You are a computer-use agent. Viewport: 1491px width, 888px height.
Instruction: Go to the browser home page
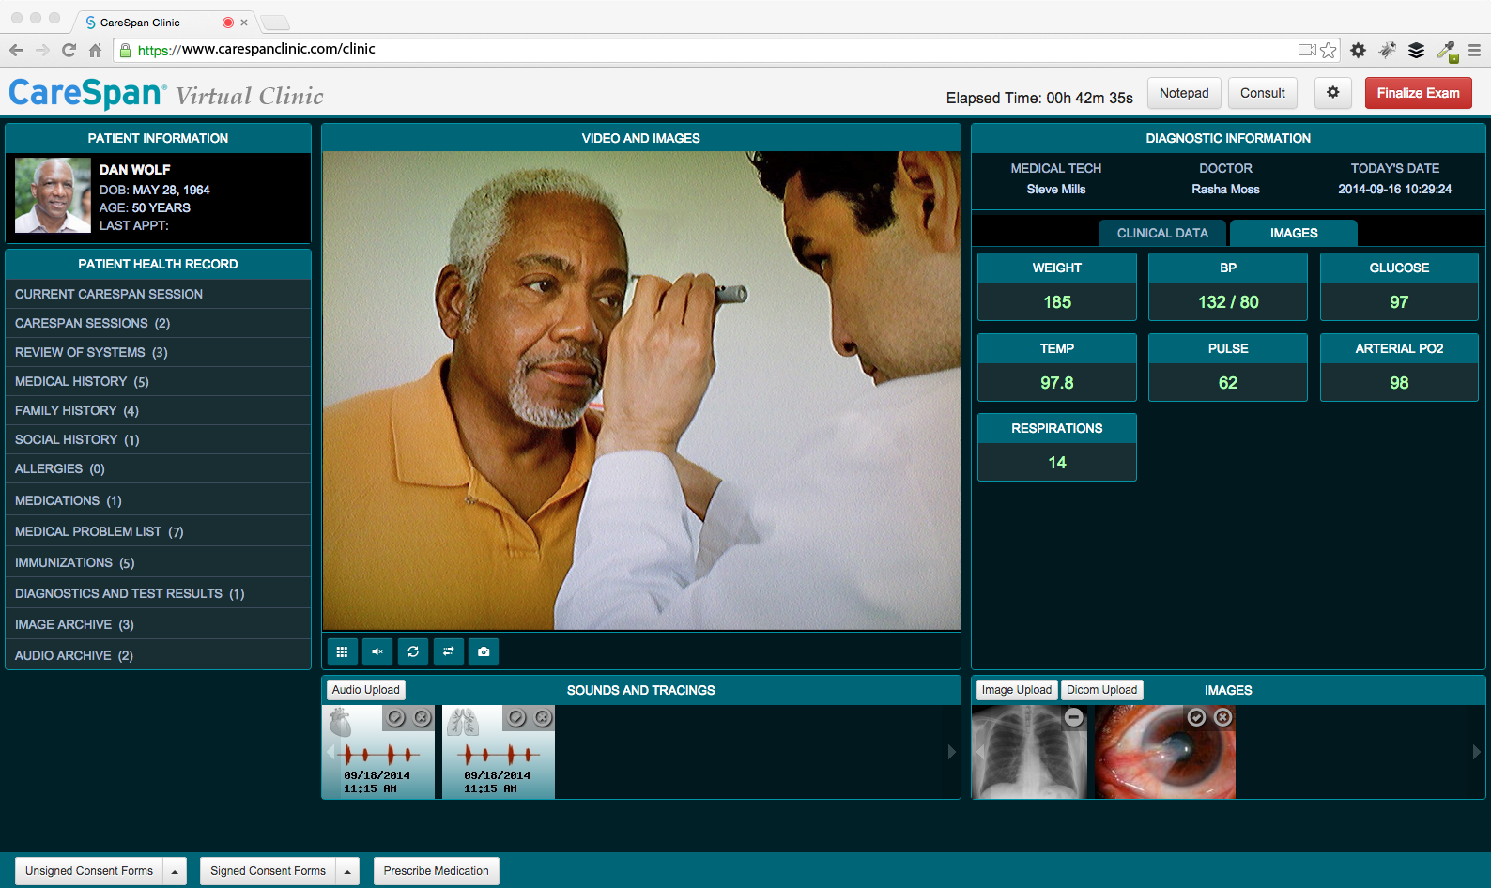pos(95,50)
